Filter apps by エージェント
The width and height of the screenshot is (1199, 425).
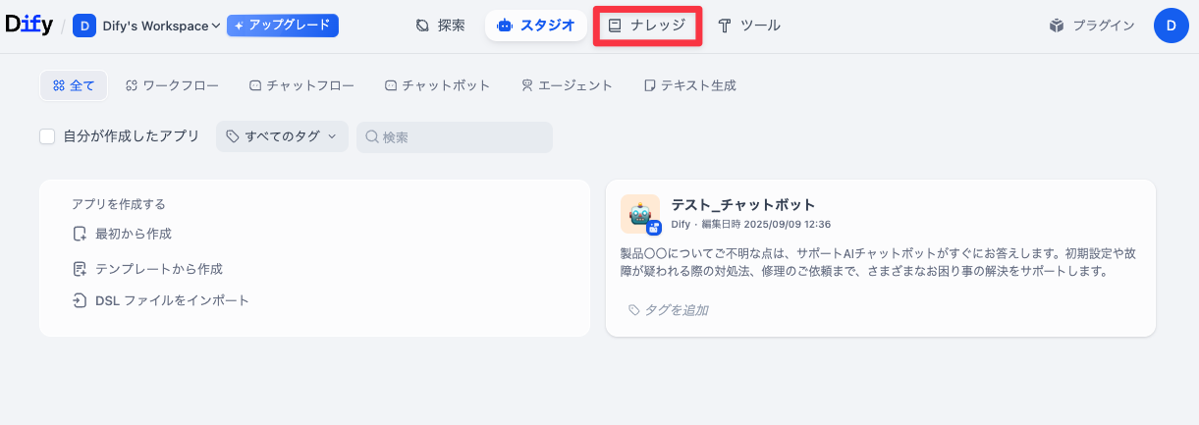pyautogui.click(x=567, y=85)
